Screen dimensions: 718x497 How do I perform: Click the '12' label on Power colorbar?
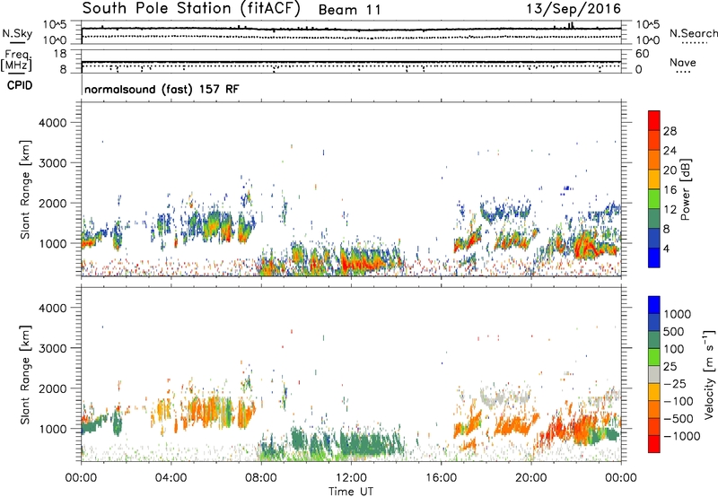coord(670,210)
